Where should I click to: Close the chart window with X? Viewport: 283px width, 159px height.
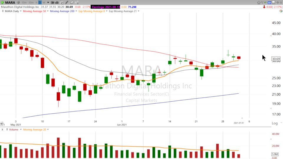[281, 3]
